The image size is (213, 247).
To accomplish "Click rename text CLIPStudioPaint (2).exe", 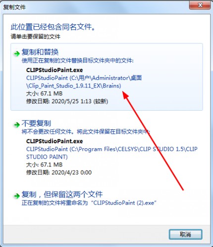I will click(124, 203).
